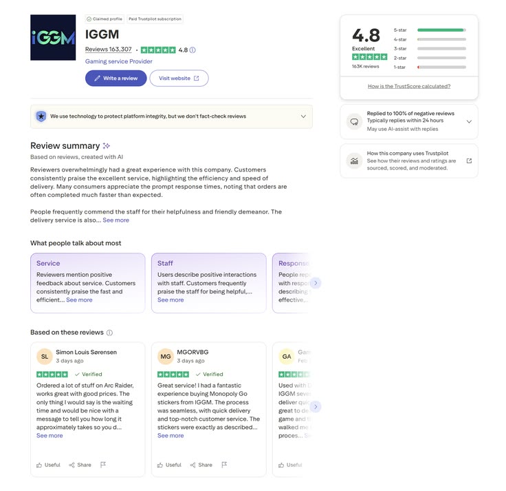
Task: Click the AI sparkle icon beside Review summary
Action: coord(107,146)
